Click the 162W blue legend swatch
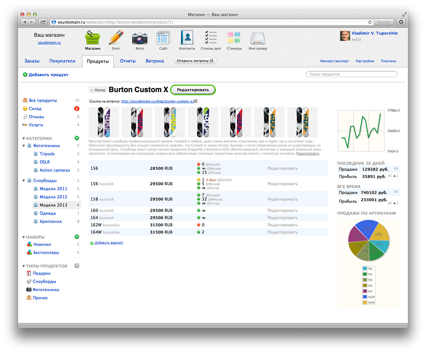The width and height of the screenshot is (426, 353). pyautogui.click(x=365, y=297)
